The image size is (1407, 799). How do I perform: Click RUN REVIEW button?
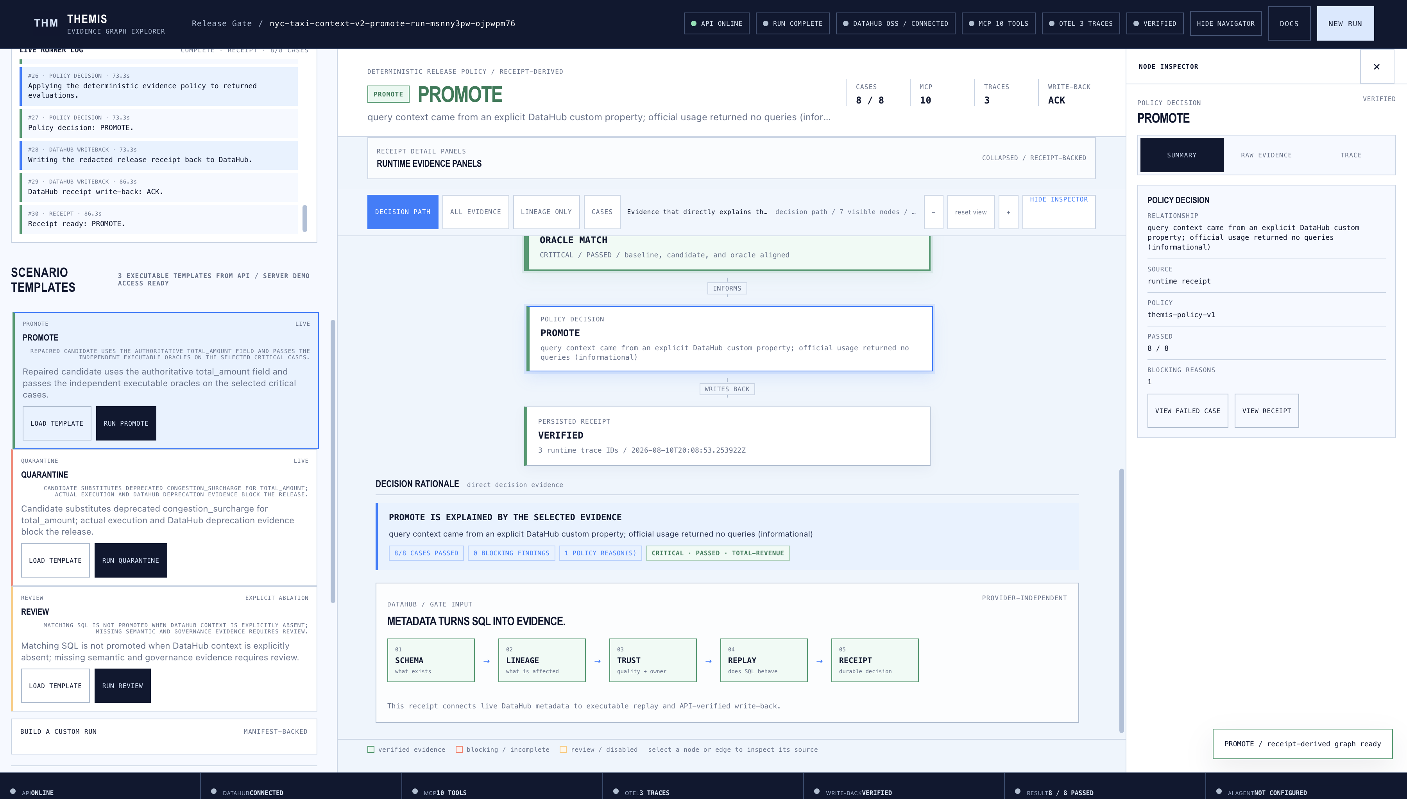pos(122,685)
